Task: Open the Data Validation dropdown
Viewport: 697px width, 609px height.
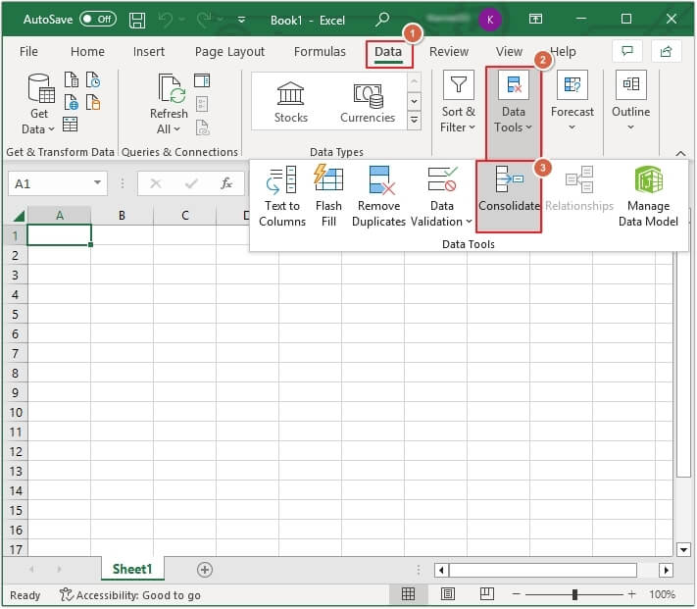Action: coord(442,213)
